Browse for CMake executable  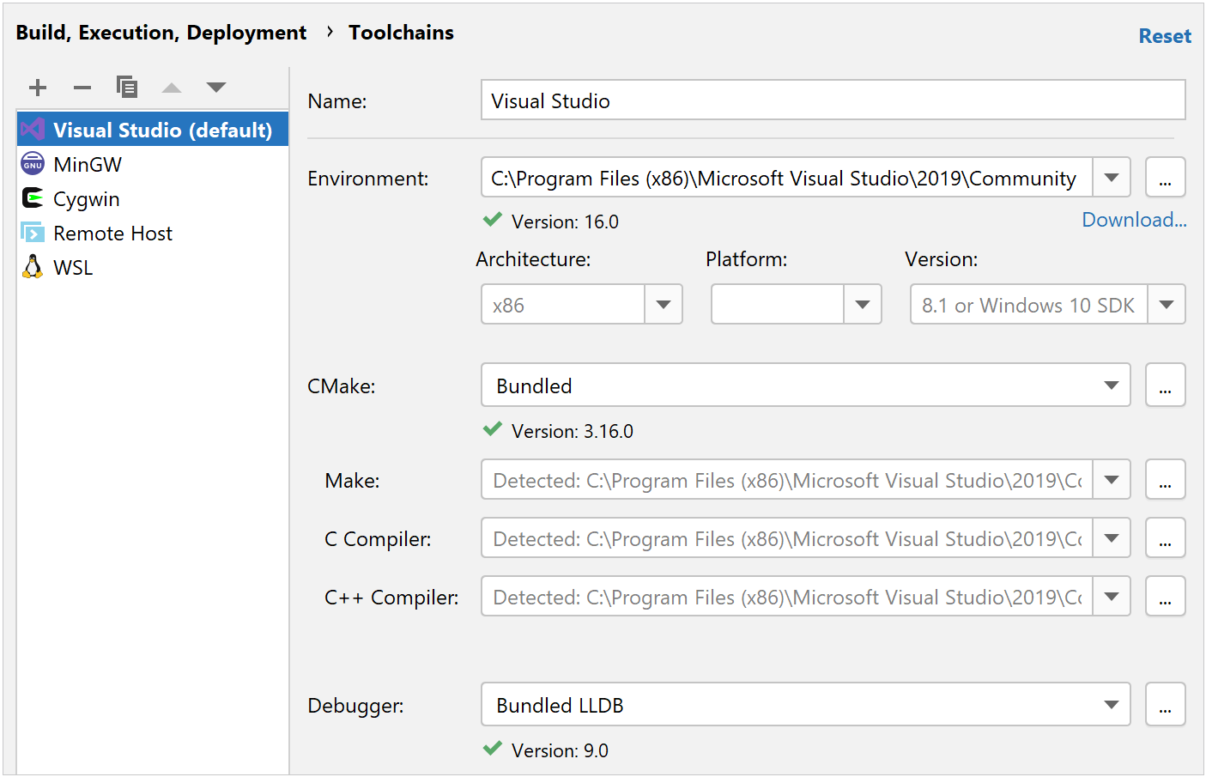[1165, 385]
